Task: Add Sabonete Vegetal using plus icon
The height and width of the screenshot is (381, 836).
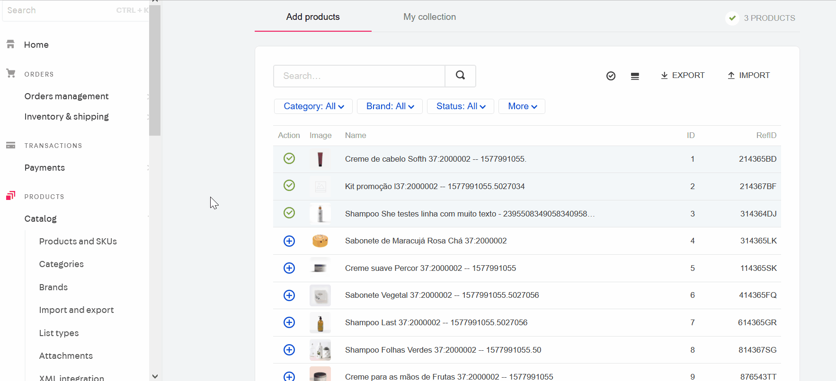Action: coord(289,295)
